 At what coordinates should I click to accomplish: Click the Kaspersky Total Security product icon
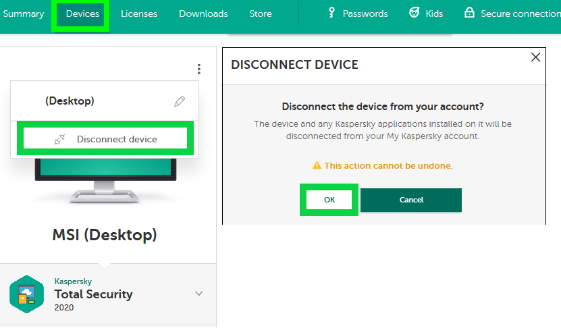(x=27, y=294)
